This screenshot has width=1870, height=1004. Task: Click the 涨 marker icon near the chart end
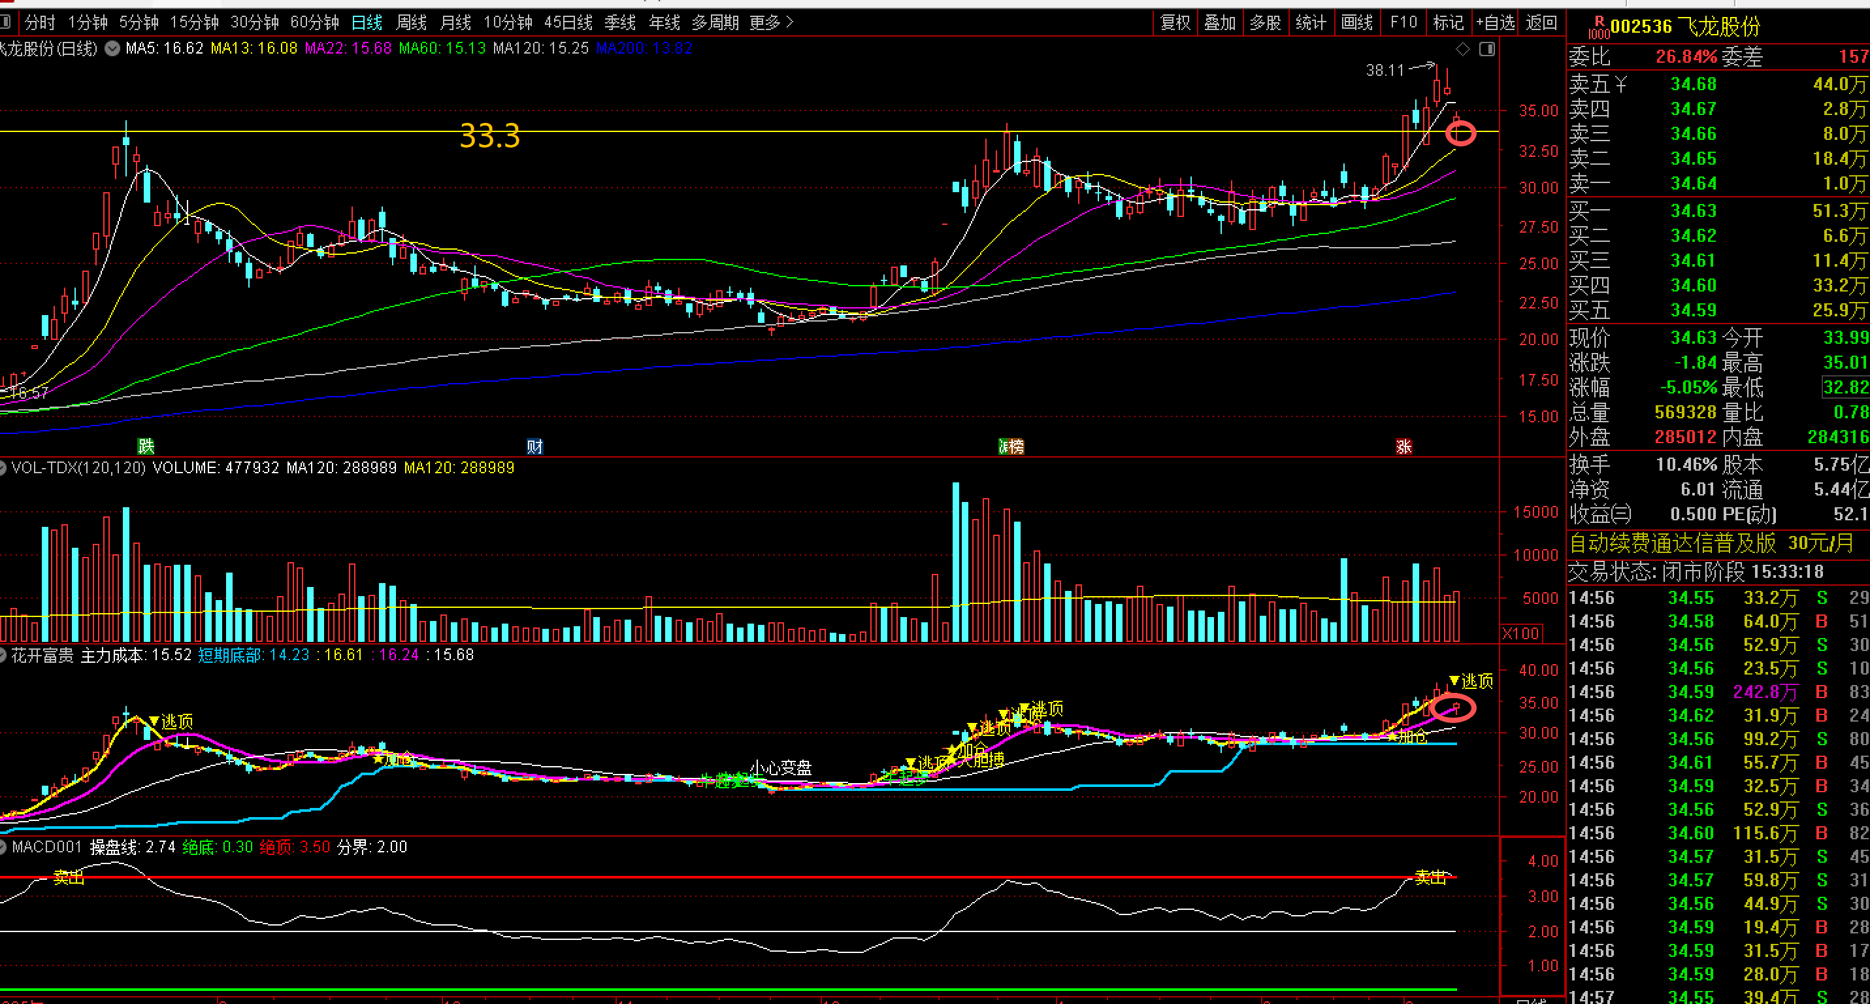coord(1403,446)
